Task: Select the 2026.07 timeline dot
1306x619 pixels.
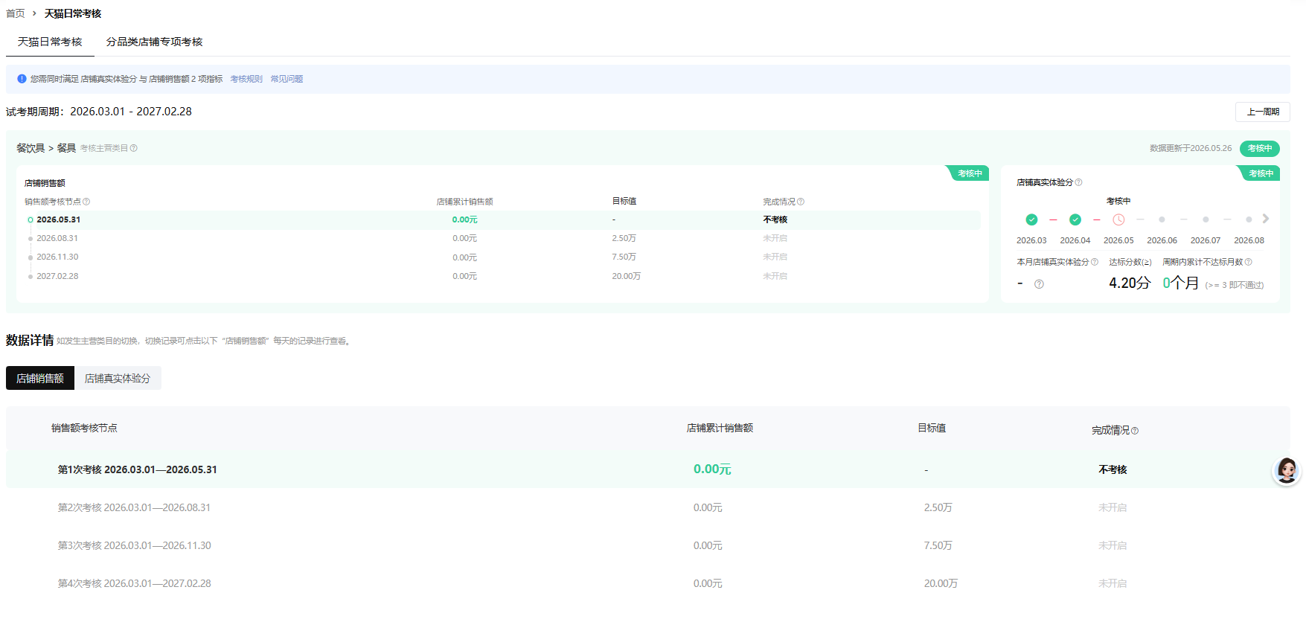Action: click(1206, 219)
